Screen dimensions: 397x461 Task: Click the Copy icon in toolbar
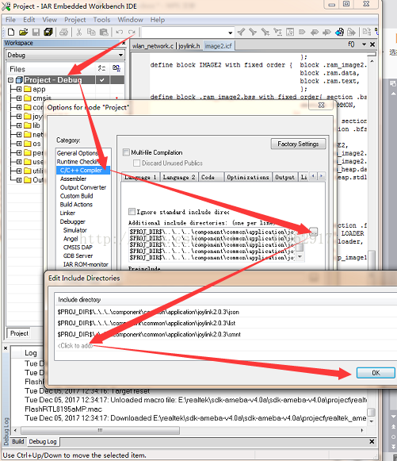pos(91,32)
